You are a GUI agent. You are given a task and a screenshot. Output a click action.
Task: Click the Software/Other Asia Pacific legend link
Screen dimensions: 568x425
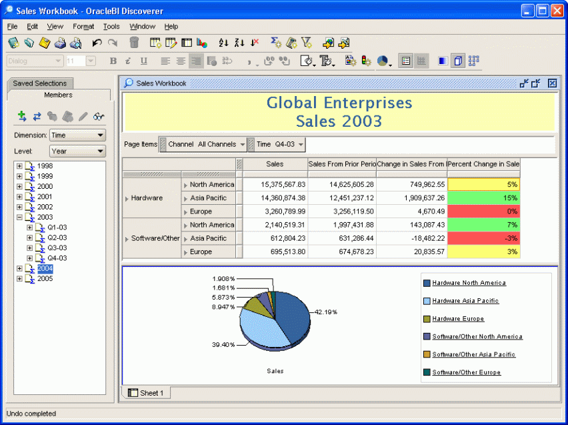click(x=473, y=354)
